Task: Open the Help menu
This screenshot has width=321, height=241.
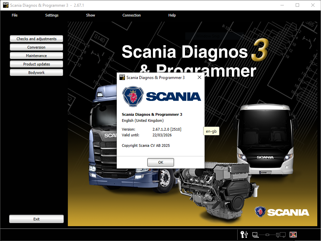Action: 172,15
